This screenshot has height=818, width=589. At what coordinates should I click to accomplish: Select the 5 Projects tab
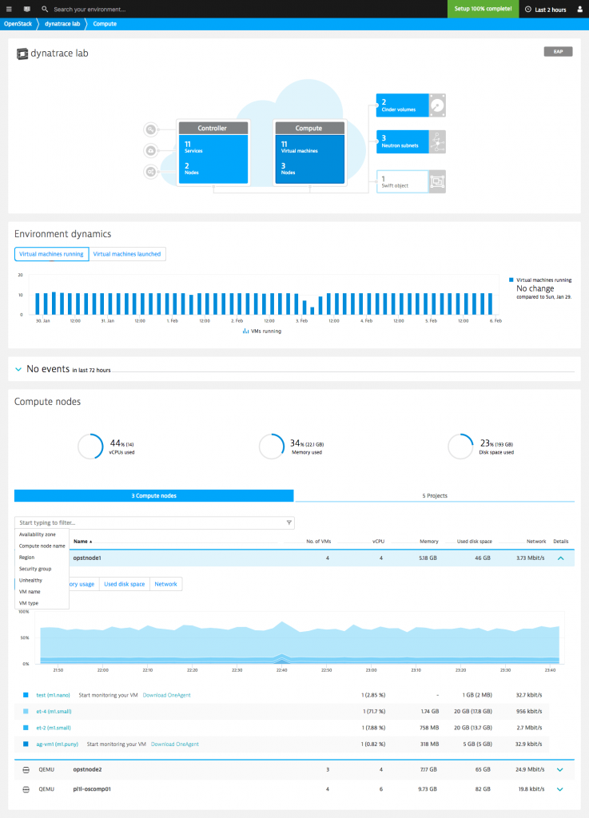[435, 495]
